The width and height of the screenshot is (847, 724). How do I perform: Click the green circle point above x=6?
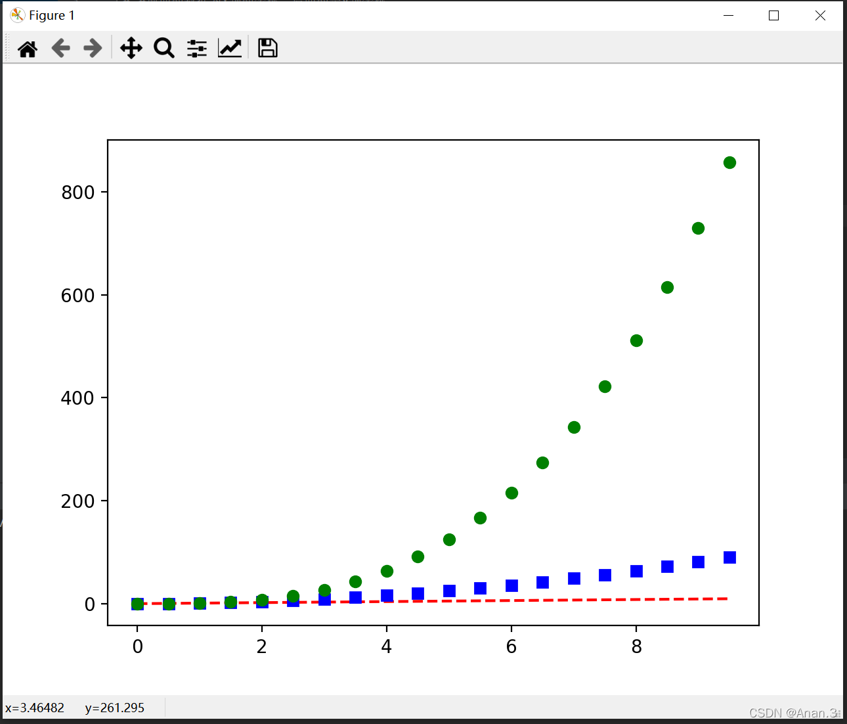(511, 493)
